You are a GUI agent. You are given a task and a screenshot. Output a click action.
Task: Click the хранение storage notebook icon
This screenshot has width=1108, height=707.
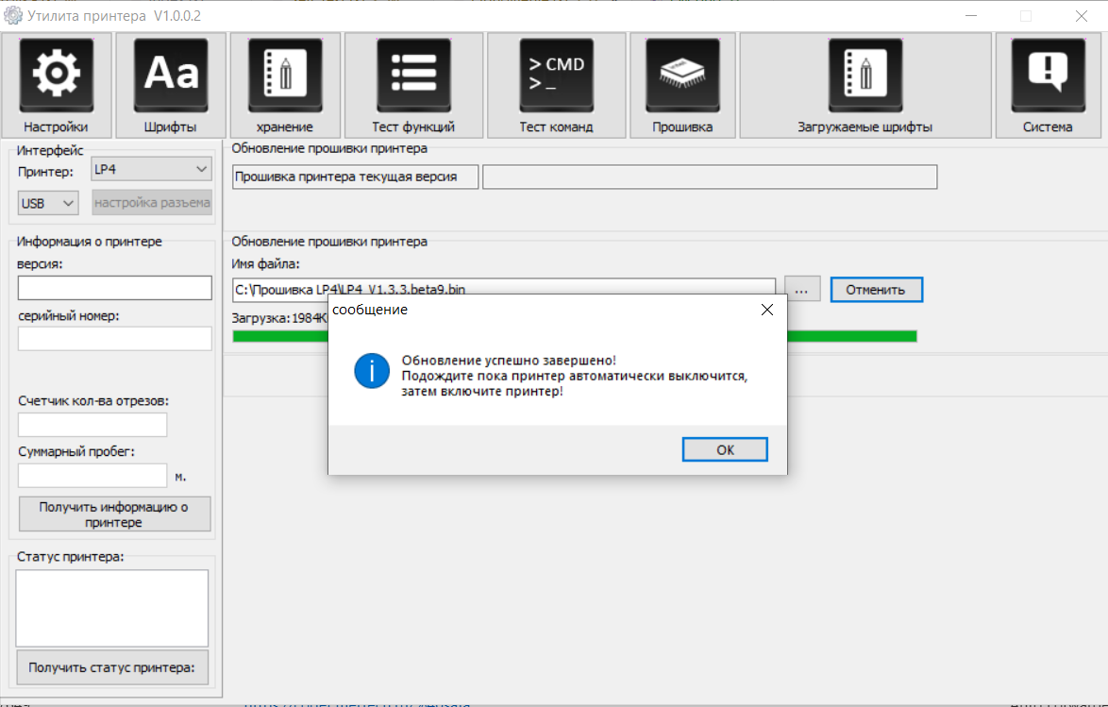[284, 76]
